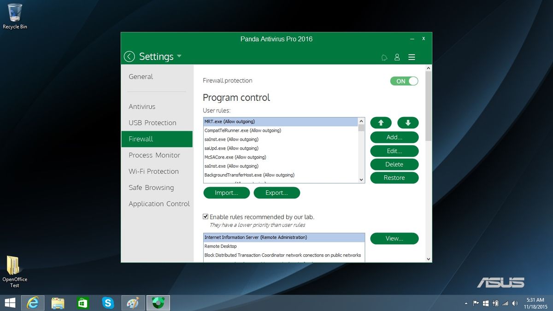Select Internet Information Server lab rule
Screen dimensions: 553x311
[x=284, y=237]
